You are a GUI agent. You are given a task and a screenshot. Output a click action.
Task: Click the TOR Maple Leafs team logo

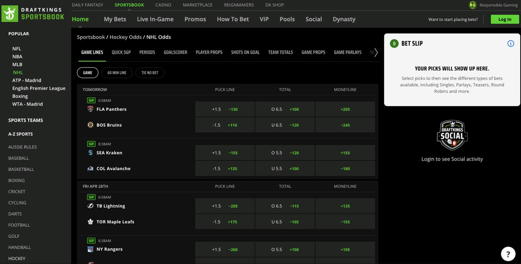(90, 222)
